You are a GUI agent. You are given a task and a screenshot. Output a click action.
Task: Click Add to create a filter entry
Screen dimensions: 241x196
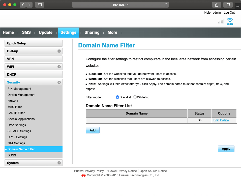(93, 130)
